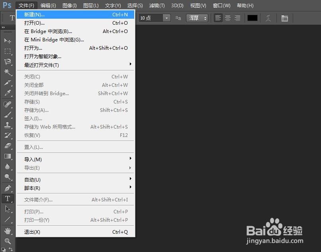Select the Blur tool
The width and height of the screenshot is (321, 252).
8,166
